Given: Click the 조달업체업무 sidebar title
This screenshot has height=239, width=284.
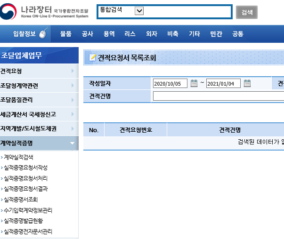Looking at the screenshot, I should [x=39, y=55].
